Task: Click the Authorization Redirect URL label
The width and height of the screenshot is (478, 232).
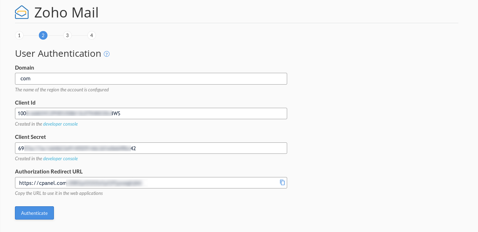Action: point(49,171)
